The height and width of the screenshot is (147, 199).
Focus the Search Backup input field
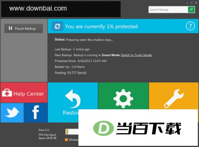point(168,10)
